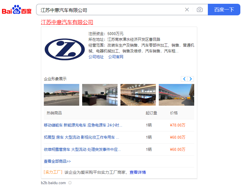Expand dropdown arrow beside b2b.baidu.com
The image size is (245, 185).
pyautogui.click(x=70, y=183)
